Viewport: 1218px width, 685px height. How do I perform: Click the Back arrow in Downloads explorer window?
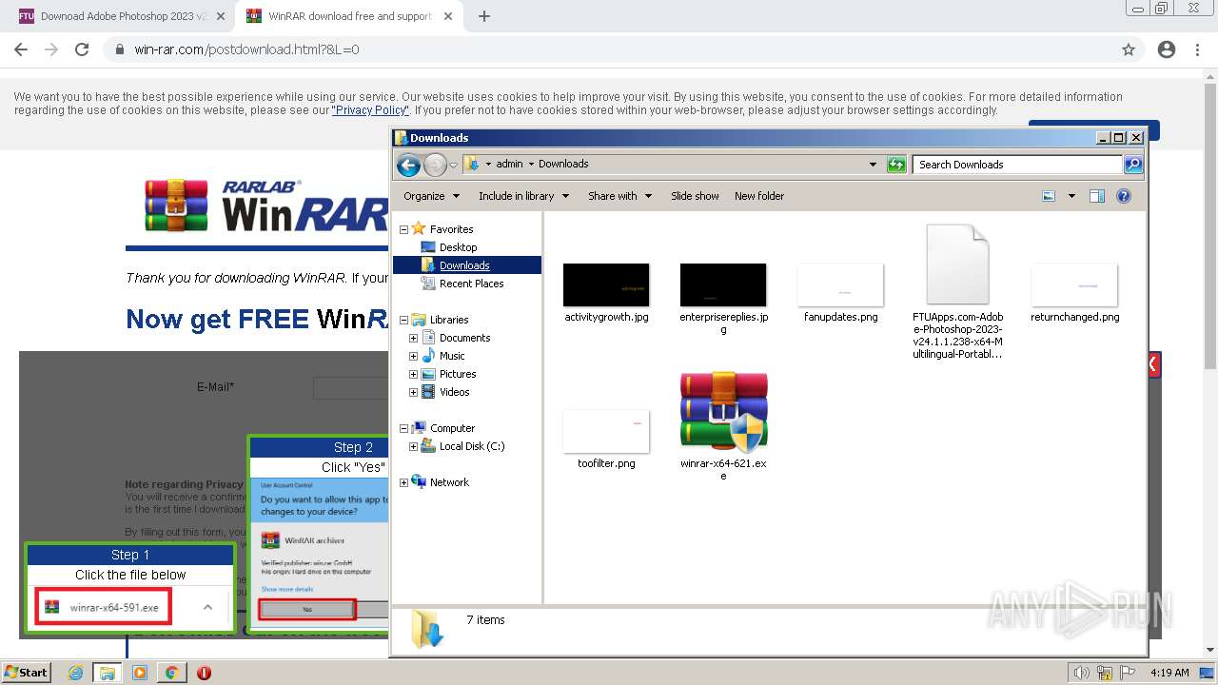(408, 165)
